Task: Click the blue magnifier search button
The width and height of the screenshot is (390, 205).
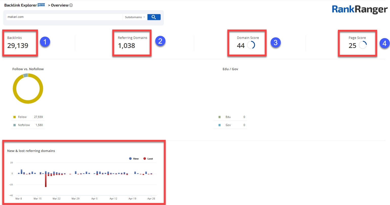Action: point(154,17)
